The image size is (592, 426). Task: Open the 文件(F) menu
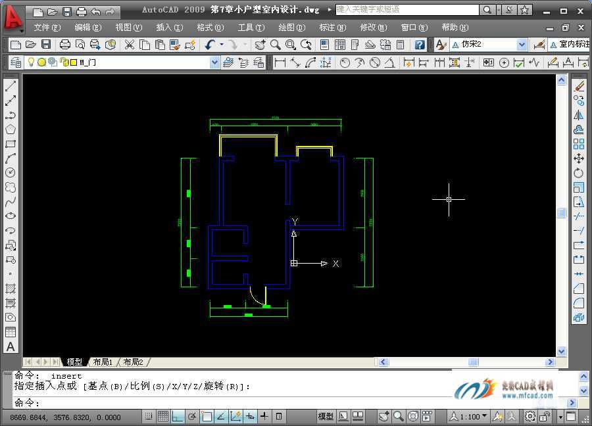tap(47, 28)
